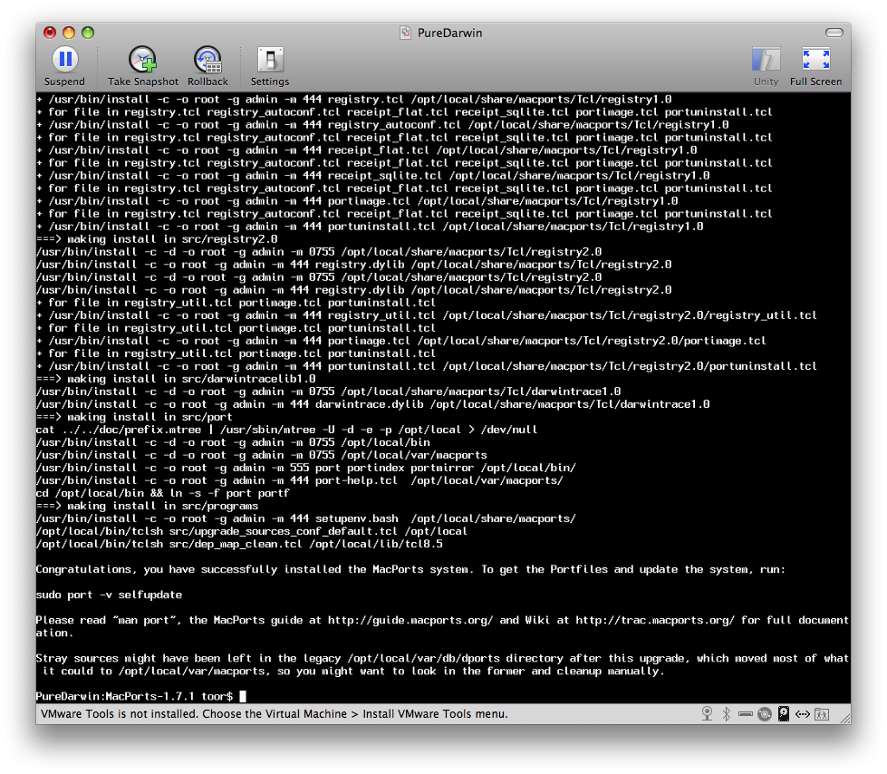Click the hard disk status icon

tap(784, 714)
